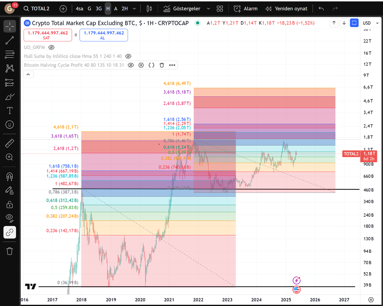Select the crosshair cursor tool
The image size is (383, 306).
[10, 26]
